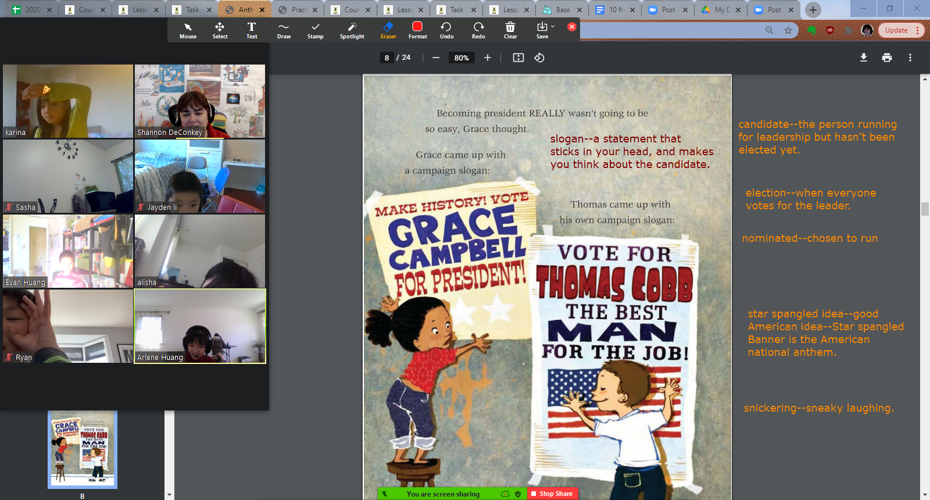This screenshot has width=930, height=500.
Task: Open a new browser tab
Action: (x=813, y=10)
